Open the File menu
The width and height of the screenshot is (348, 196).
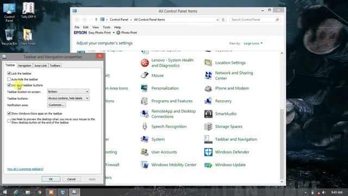point(77,27)
